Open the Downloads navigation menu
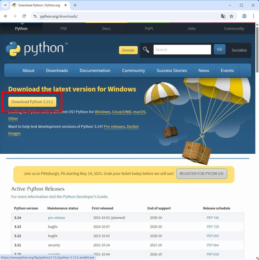259x260 pixels. [x=57, y=70]
